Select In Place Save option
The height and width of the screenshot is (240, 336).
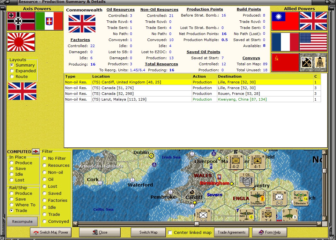click(18, 169)
